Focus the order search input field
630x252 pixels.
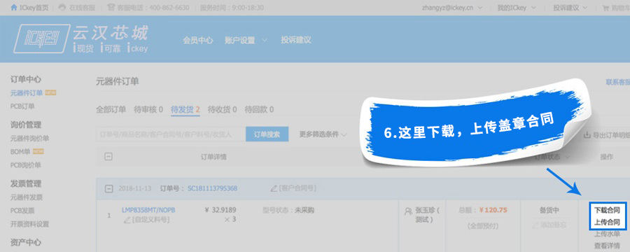(171, 134)
